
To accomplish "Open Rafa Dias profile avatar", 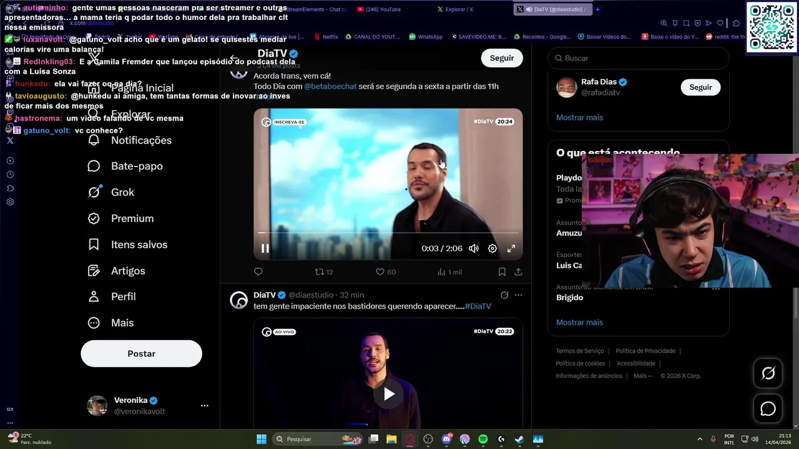I will 567,87.
